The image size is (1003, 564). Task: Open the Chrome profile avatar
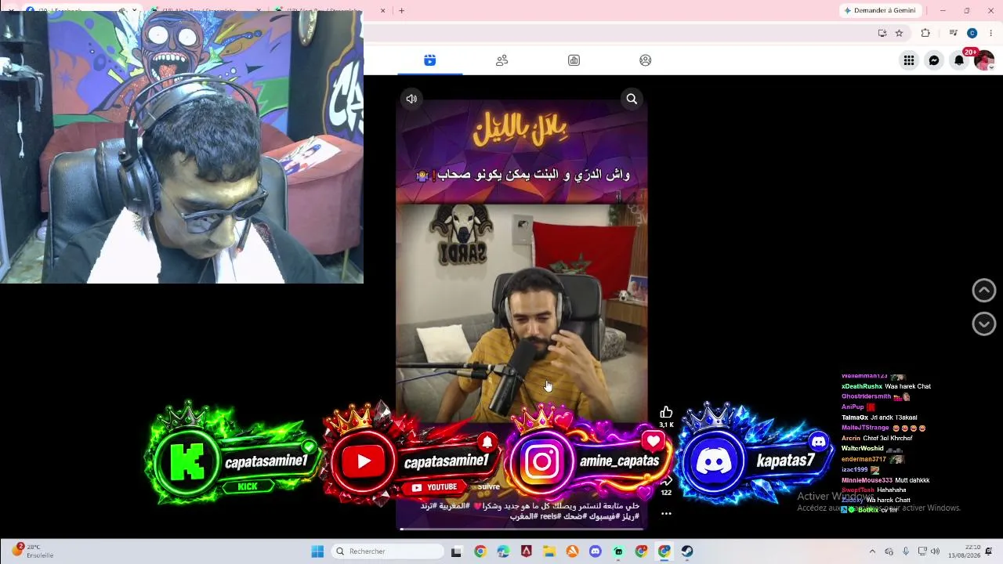(972, 33)
